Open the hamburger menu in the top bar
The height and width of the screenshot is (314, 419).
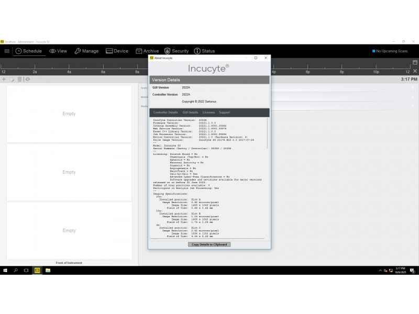pos(7,51)
